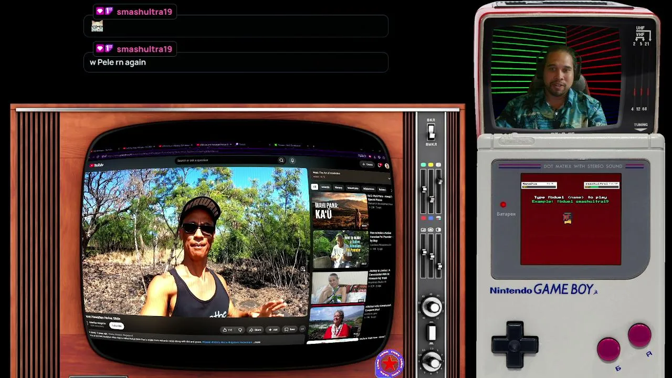Click the magnifier search button on YouTube
Image resolution: width=672 pixels, height=378 pixels.
point(281,160)
